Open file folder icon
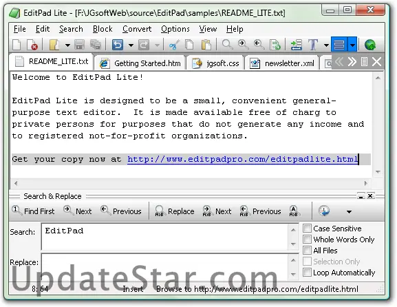 click(x=54, y=45)
